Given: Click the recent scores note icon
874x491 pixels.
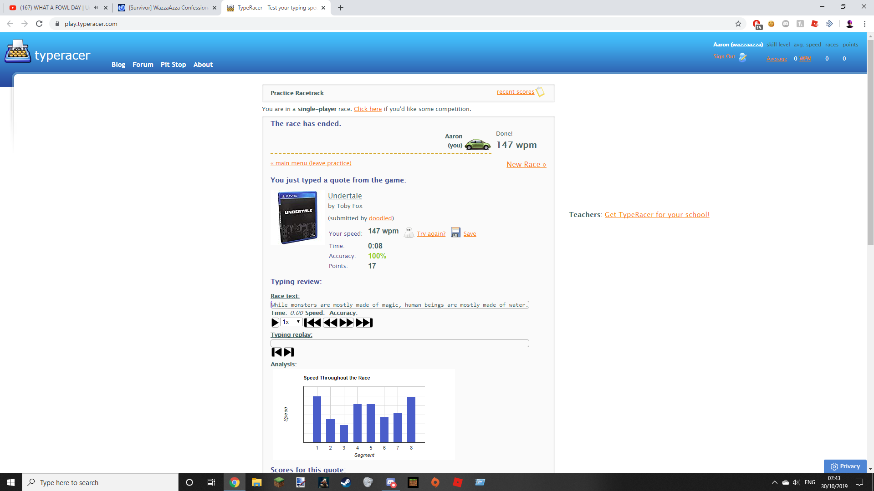Looking at the screenshot, I should [540, 92].
